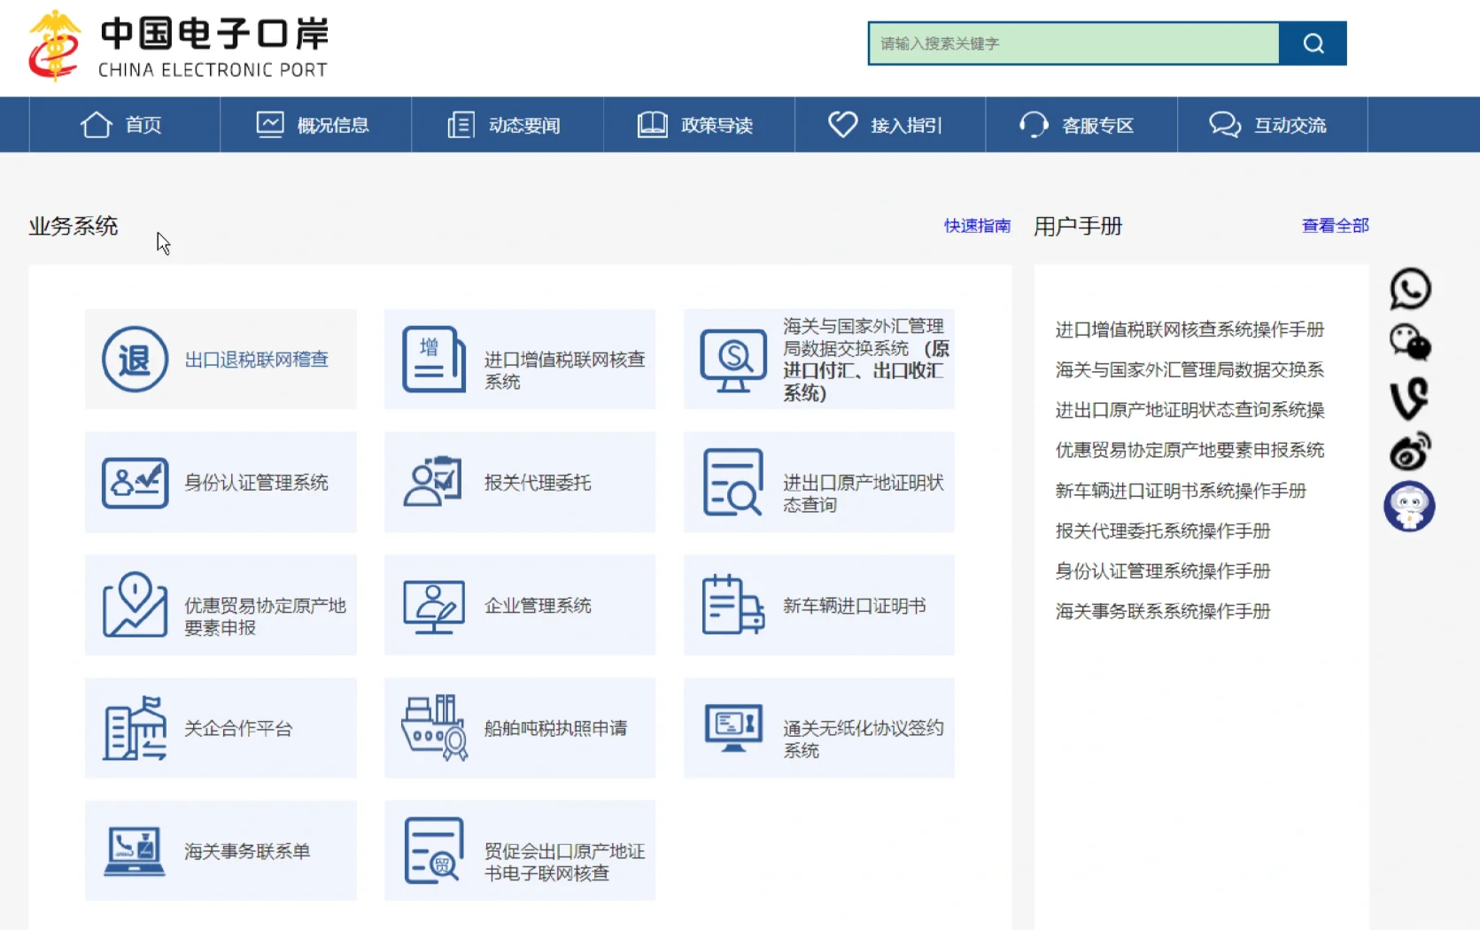Open the 新车辆进口证明书 system
Screen dimensions: 1480x930
pos(817,606)
